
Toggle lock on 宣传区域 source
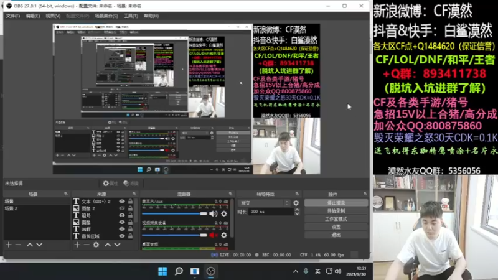pyautogui.click(x=130, y=236)
